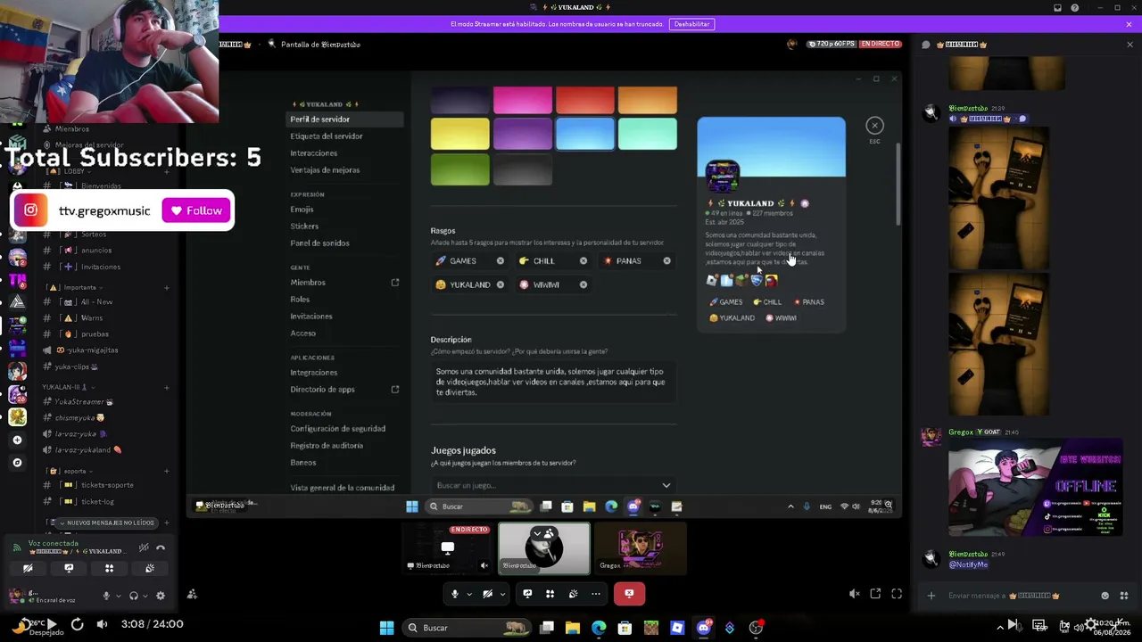Mute microphone in call control bar
This screenshot has height=642, width=1142.
(x=455, y=594)
